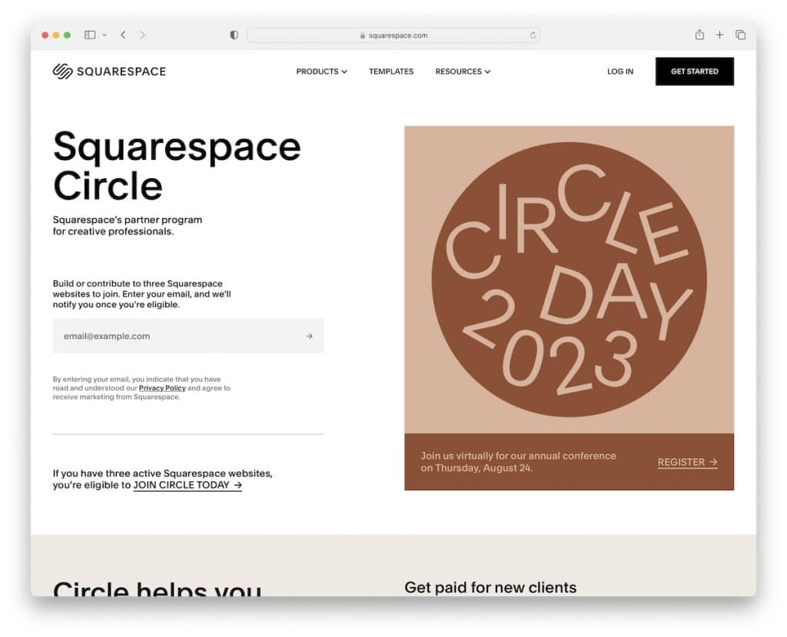Image resolution: width=787 pixels, height=637 pixels.
Task: Expand the Products menu
Action: [x=321, y=71]
